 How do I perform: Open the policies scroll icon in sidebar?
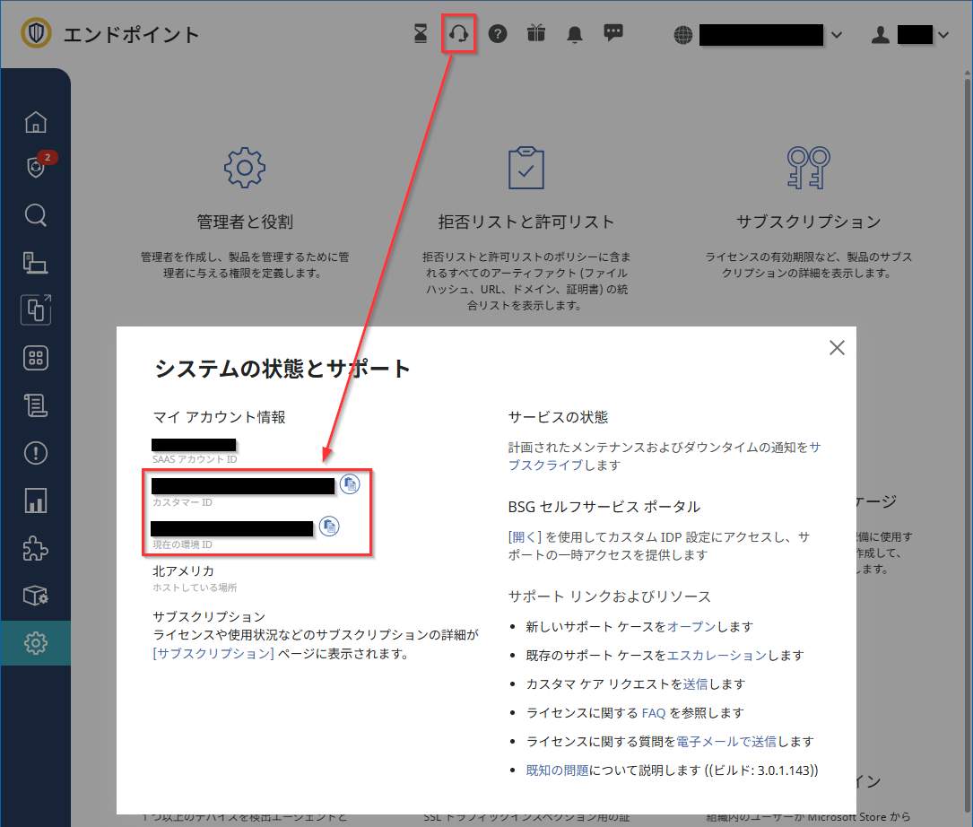click(x=35, y=405)
